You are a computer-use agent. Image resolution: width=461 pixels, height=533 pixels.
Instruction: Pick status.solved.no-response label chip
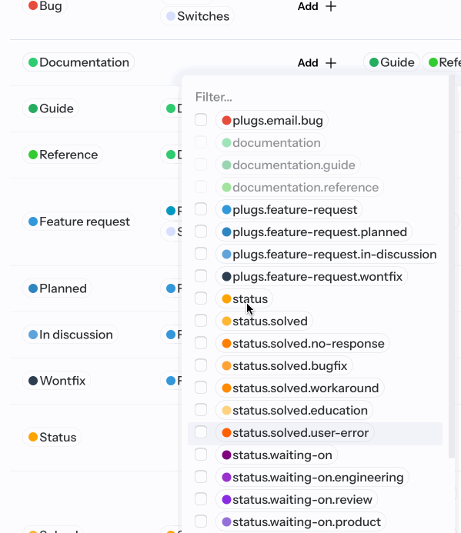tap(302, 344)
